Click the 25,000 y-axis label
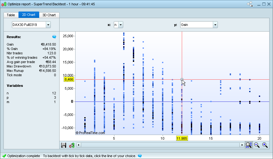Screen dimensions: 273x159 click(68, 36)
